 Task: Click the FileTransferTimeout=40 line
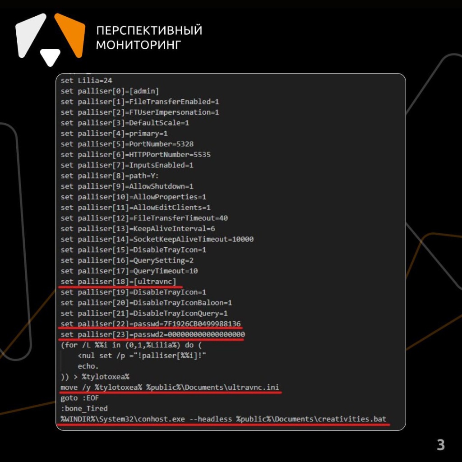point(144,218)
